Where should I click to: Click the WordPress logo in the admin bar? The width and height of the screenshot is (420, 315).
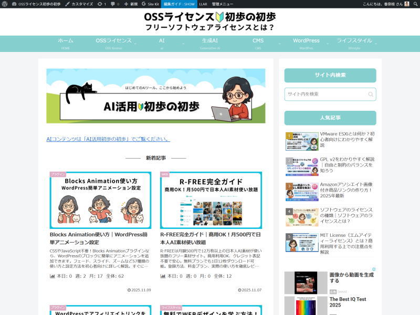tap(4, 4)
